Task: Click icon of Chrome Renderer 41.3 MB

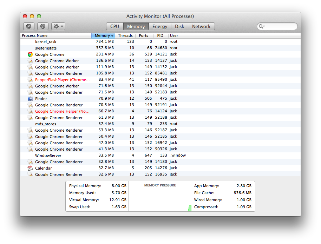Action: click(x=30, y=149)
